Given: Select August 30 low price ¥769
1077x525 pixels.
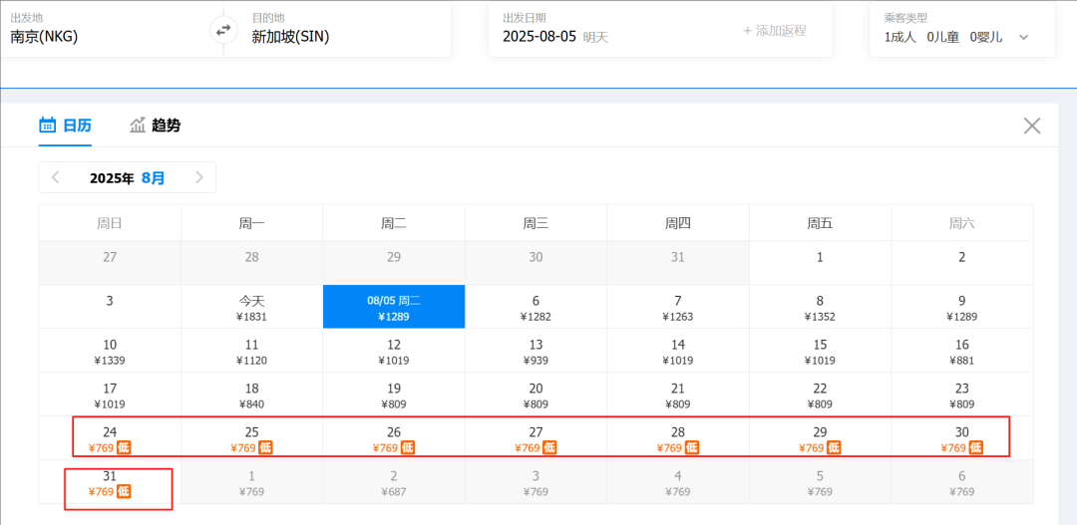Looking at the screenshot, I should click(x=961, y=438).
